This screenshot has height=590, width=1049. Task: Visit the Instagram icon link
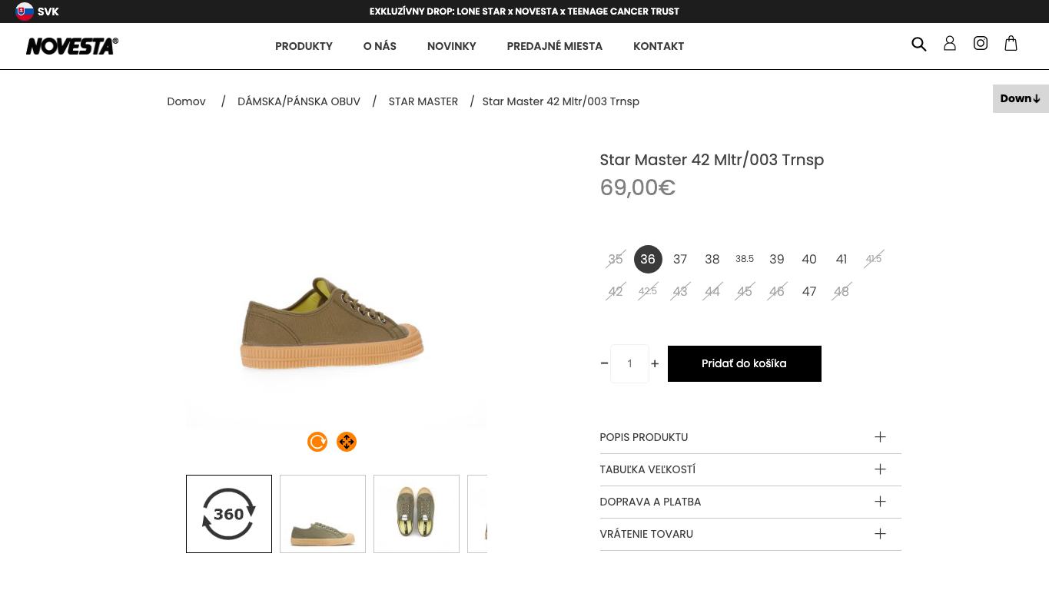(x=981, y=44)
